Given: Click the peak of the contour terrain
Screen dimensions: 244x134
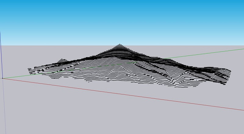Looking at the screenshot, I should [x=120, y=44].
